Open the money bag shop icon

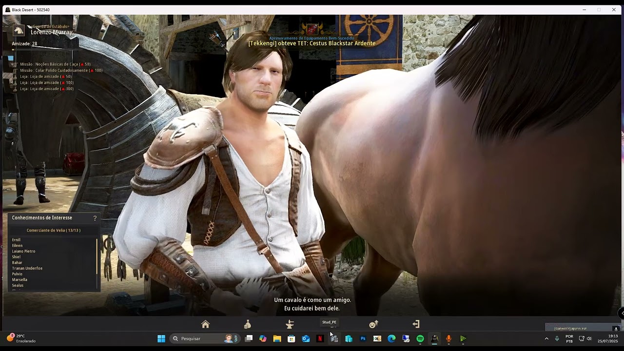pos(247,324)
